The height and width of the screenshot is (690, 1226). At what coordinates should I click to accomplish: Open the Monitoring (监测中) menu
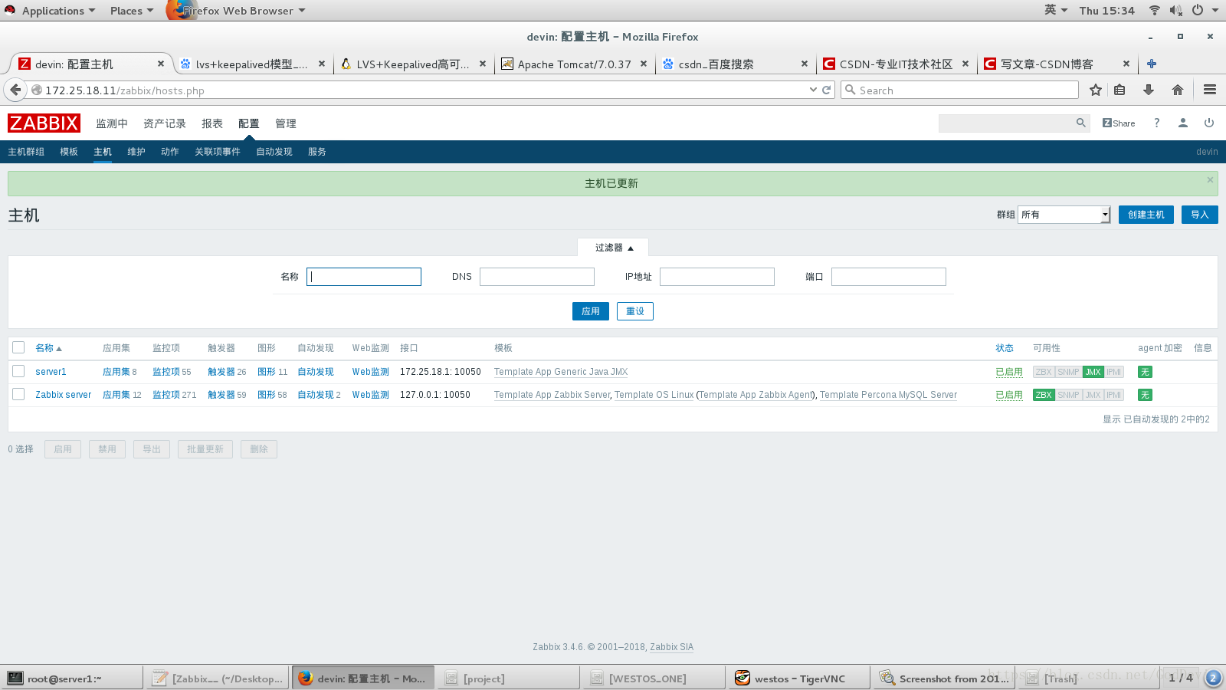[x=112, y=123]
